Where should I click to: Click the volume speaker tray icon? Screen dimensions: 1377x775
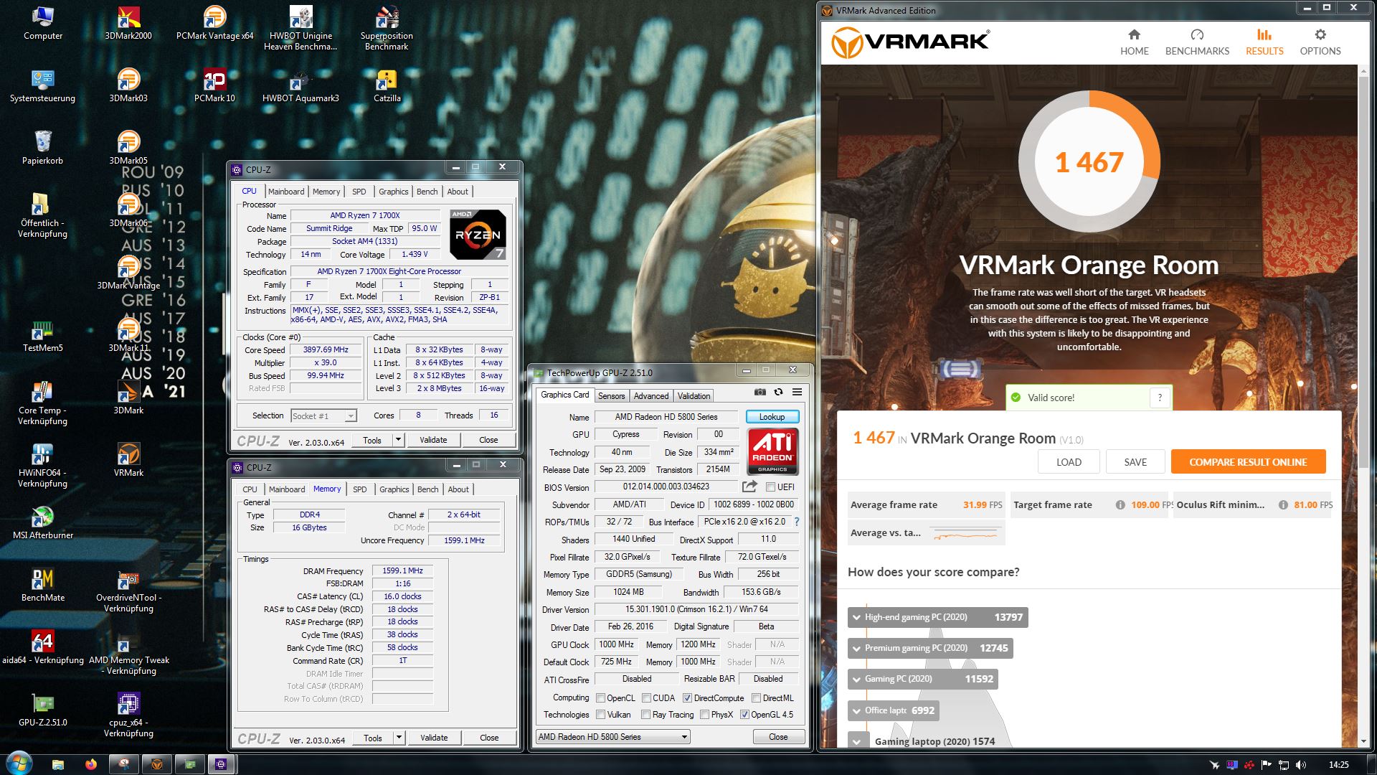(x=1301, y=765)
